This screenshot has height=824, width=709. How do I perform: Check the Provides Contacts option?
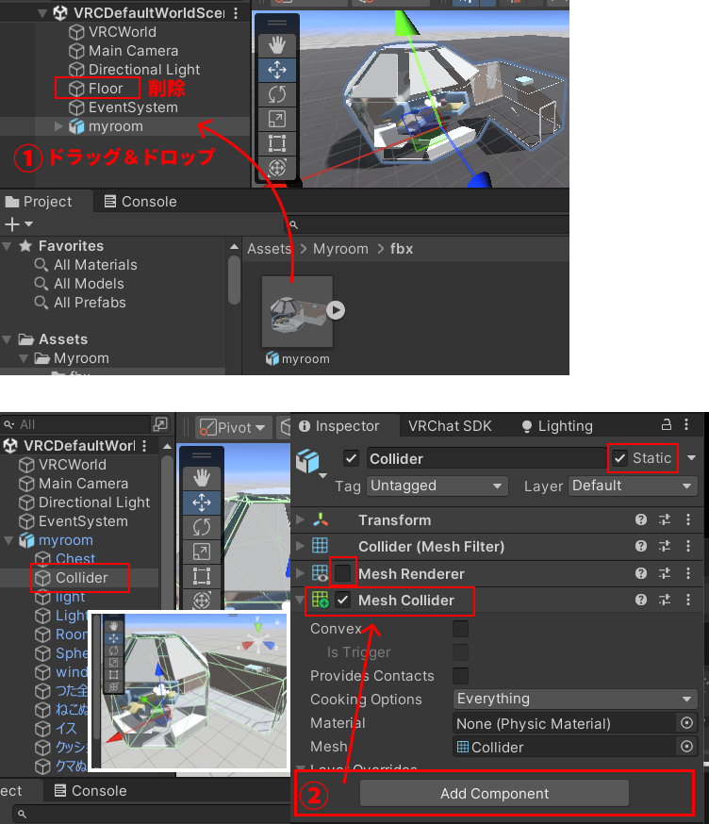tap(460, 675)
